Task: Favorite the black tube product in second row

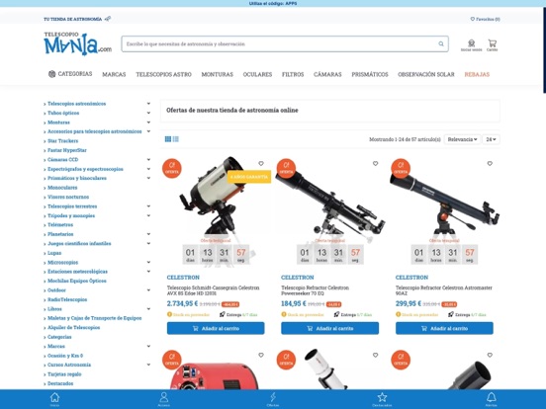Action: coord(490,355)
